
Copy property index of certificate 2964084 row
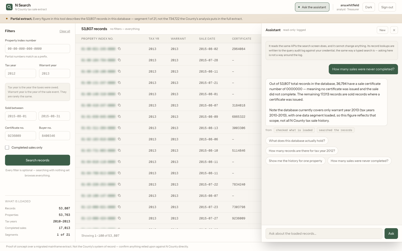click(x=119, y=49)
